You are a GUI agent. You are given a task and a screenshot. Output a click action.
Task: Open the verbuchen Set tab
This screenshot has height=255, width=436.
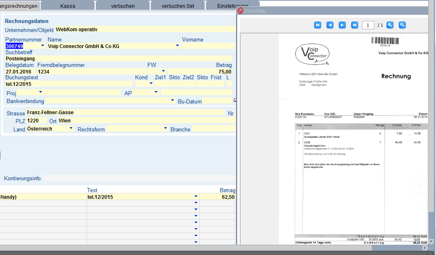click(x=178, y=6)
